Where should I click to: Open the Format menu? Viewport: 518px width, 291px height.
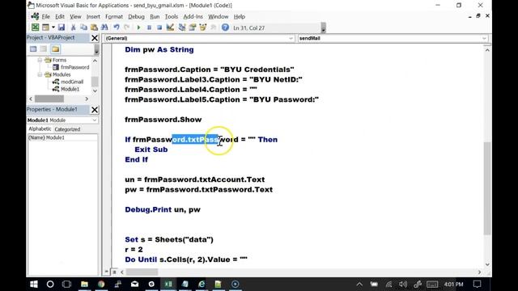click(114, 16)
